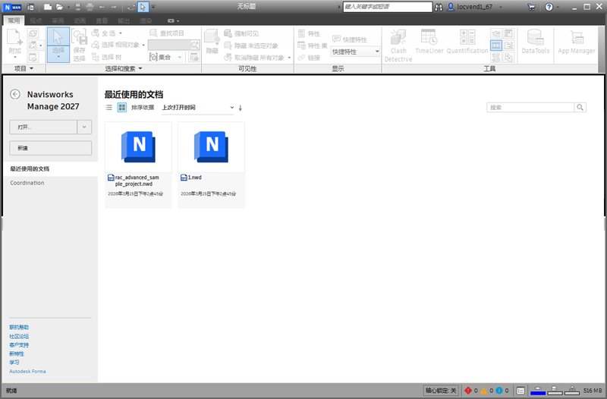Click the binoculars search icon in title bar
This screenshot has height=399, width=607.
tap(439, 7)
